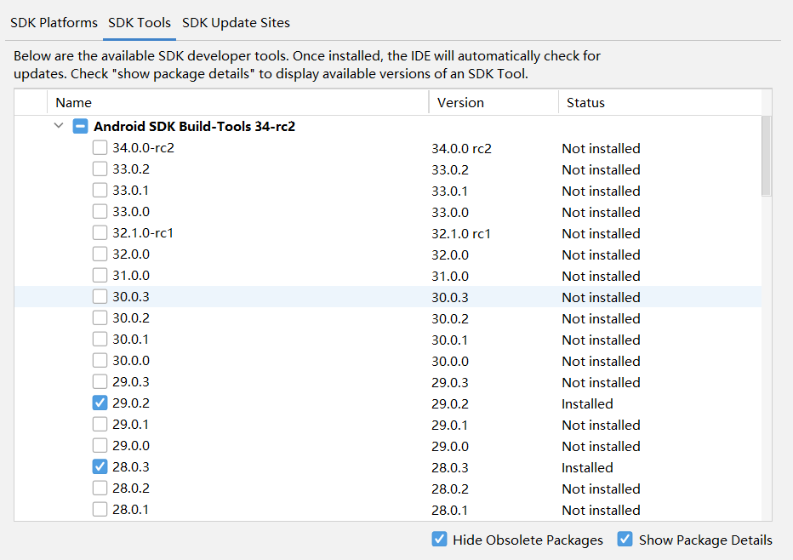The image size is (793, 560).
Task: Sort by the Name column header
Action: [237, 103]
